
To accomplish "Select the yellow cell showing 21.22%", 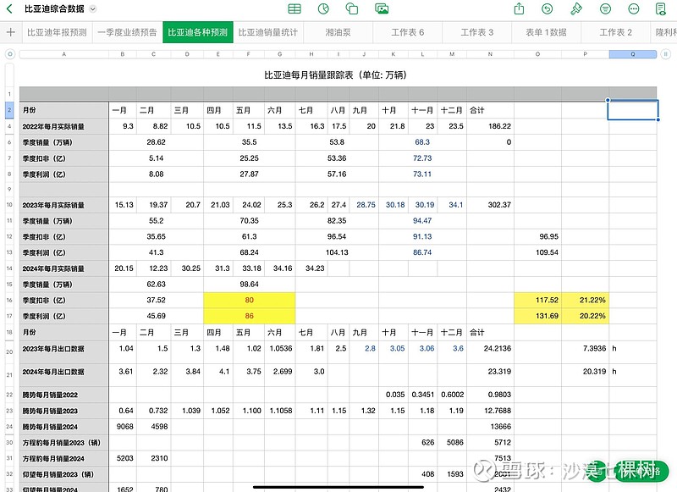I will coord(585,301).
